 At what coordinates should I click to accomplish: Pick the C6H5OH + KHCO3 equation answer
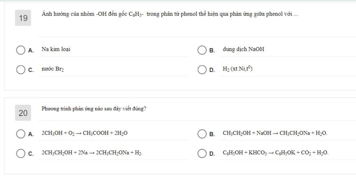[x=275, y=153]
